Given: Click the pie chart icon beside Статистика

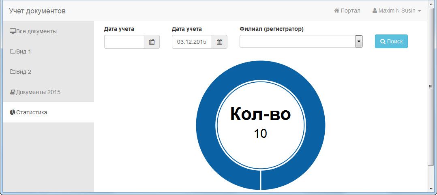Looking at the screenshot, I should click(x=13, y=112).
